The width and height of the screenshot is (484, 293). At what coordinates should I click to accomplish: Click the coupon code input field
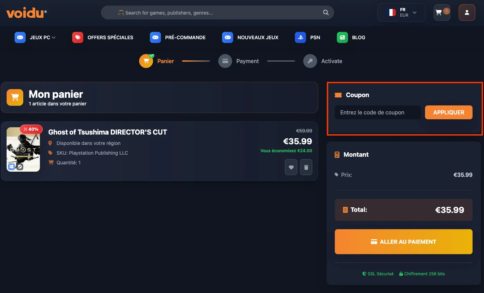[377, 112]
